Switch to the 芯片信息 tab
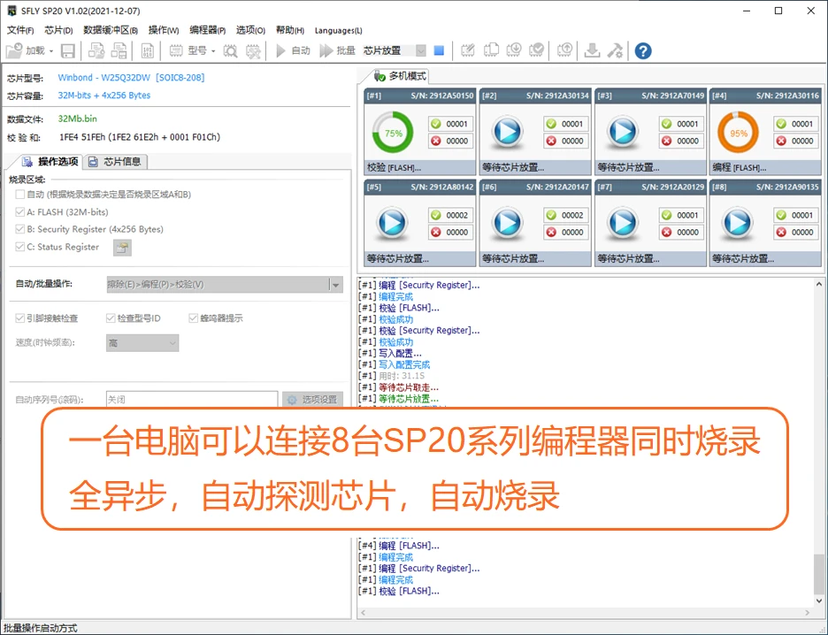 (x=115, y=162)
